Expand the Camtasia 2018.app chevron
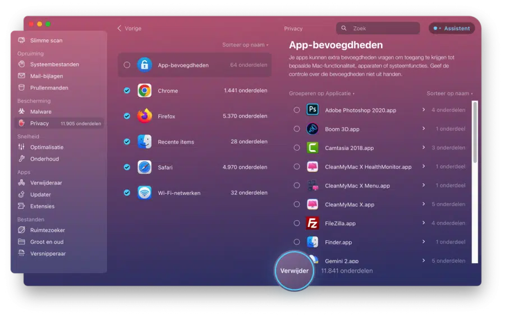 pyautogui.click(x=424, y=147)
